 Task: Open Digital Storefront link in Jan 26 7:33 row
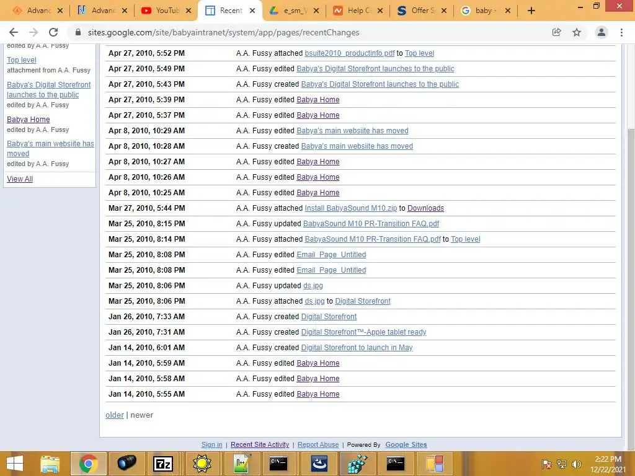[329, 317]
